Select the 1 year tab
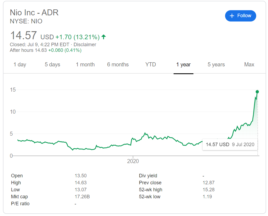268x216 pixels. point(183,64)
